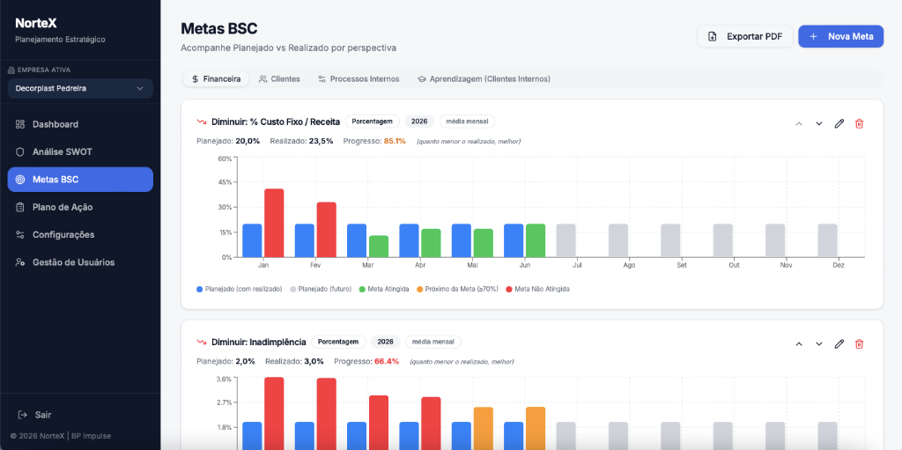Image resolution: width=902 pixels, height=450 pixels.
Task: Click Meta Atingida green legend dot
Action: (362, 289)
